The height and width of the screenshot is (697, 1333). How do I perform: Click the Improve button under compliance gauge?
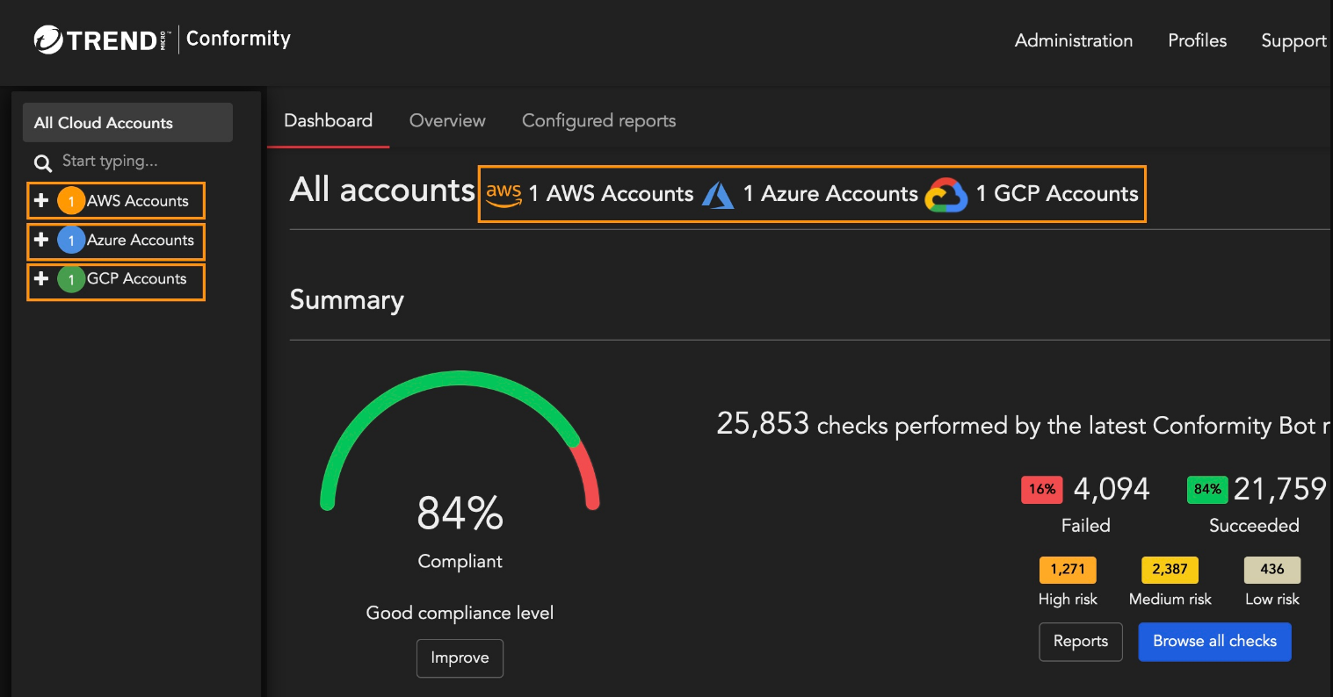[x=460, y=657]
